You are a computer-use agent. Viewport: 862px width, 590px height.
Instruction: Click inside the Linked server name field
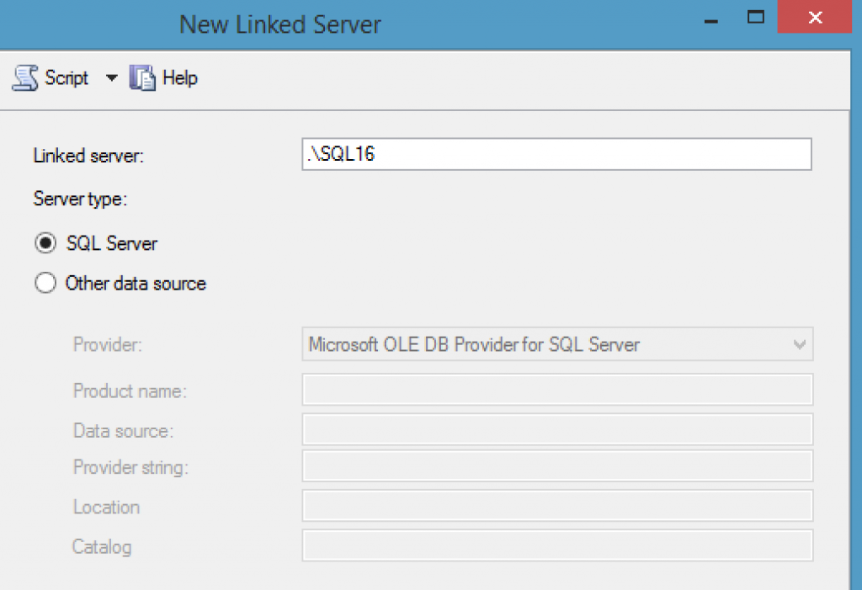coord(556,154)
